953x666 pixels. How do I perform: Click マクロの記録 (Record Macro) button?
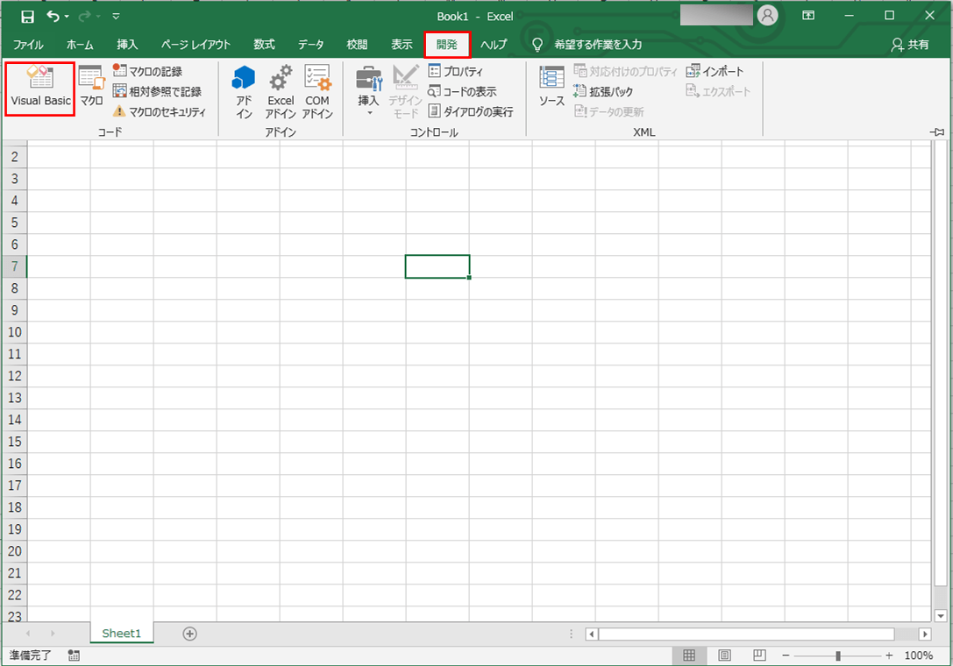click(x=149, y=71)
